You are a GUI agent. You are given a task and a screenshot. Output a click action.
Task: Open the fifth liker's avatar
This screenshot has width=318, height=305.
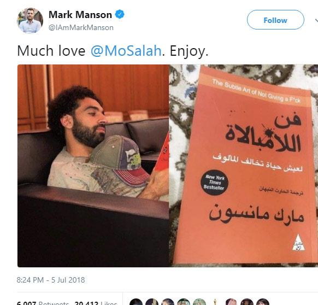pos(199,302)
